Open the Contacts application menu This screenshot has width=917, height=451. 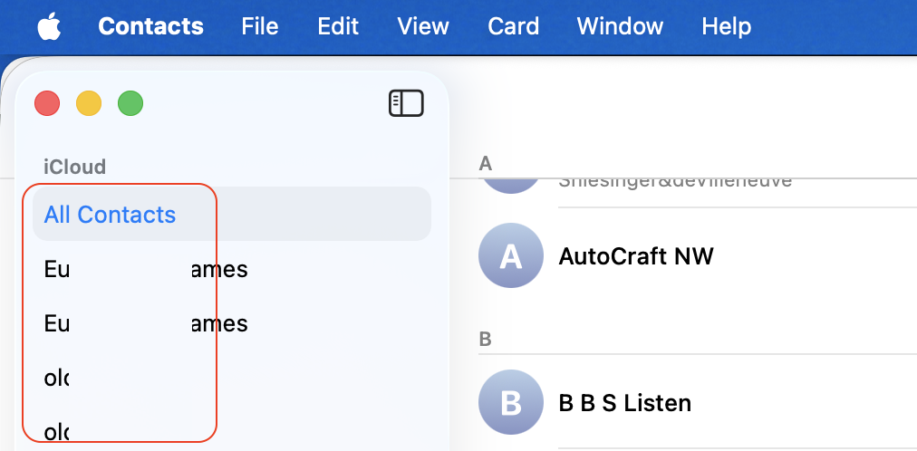point(150,26)
